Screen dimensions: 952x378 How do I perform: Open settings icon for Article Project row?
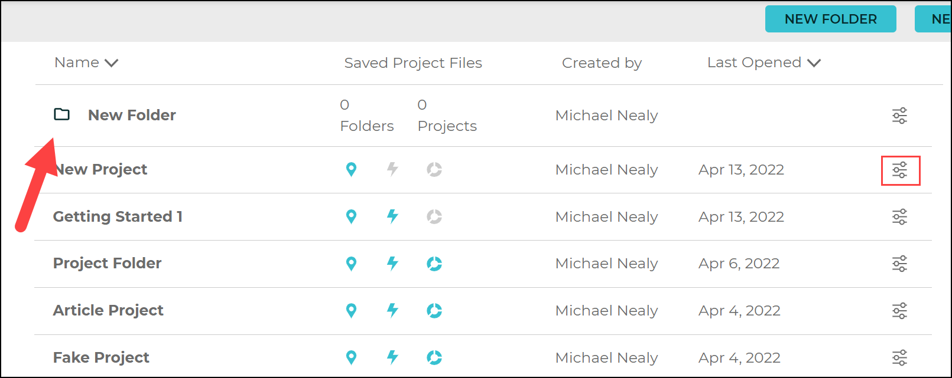(x=899, y=311)
